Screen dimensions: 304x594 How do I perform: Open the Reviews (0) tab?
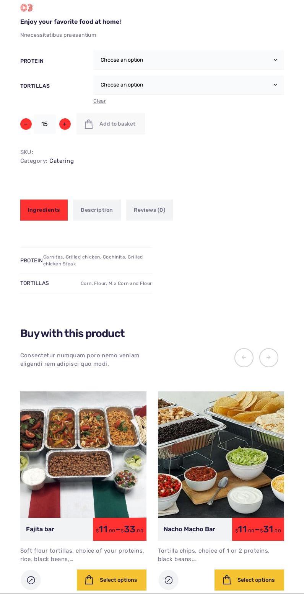pos(150,210)
